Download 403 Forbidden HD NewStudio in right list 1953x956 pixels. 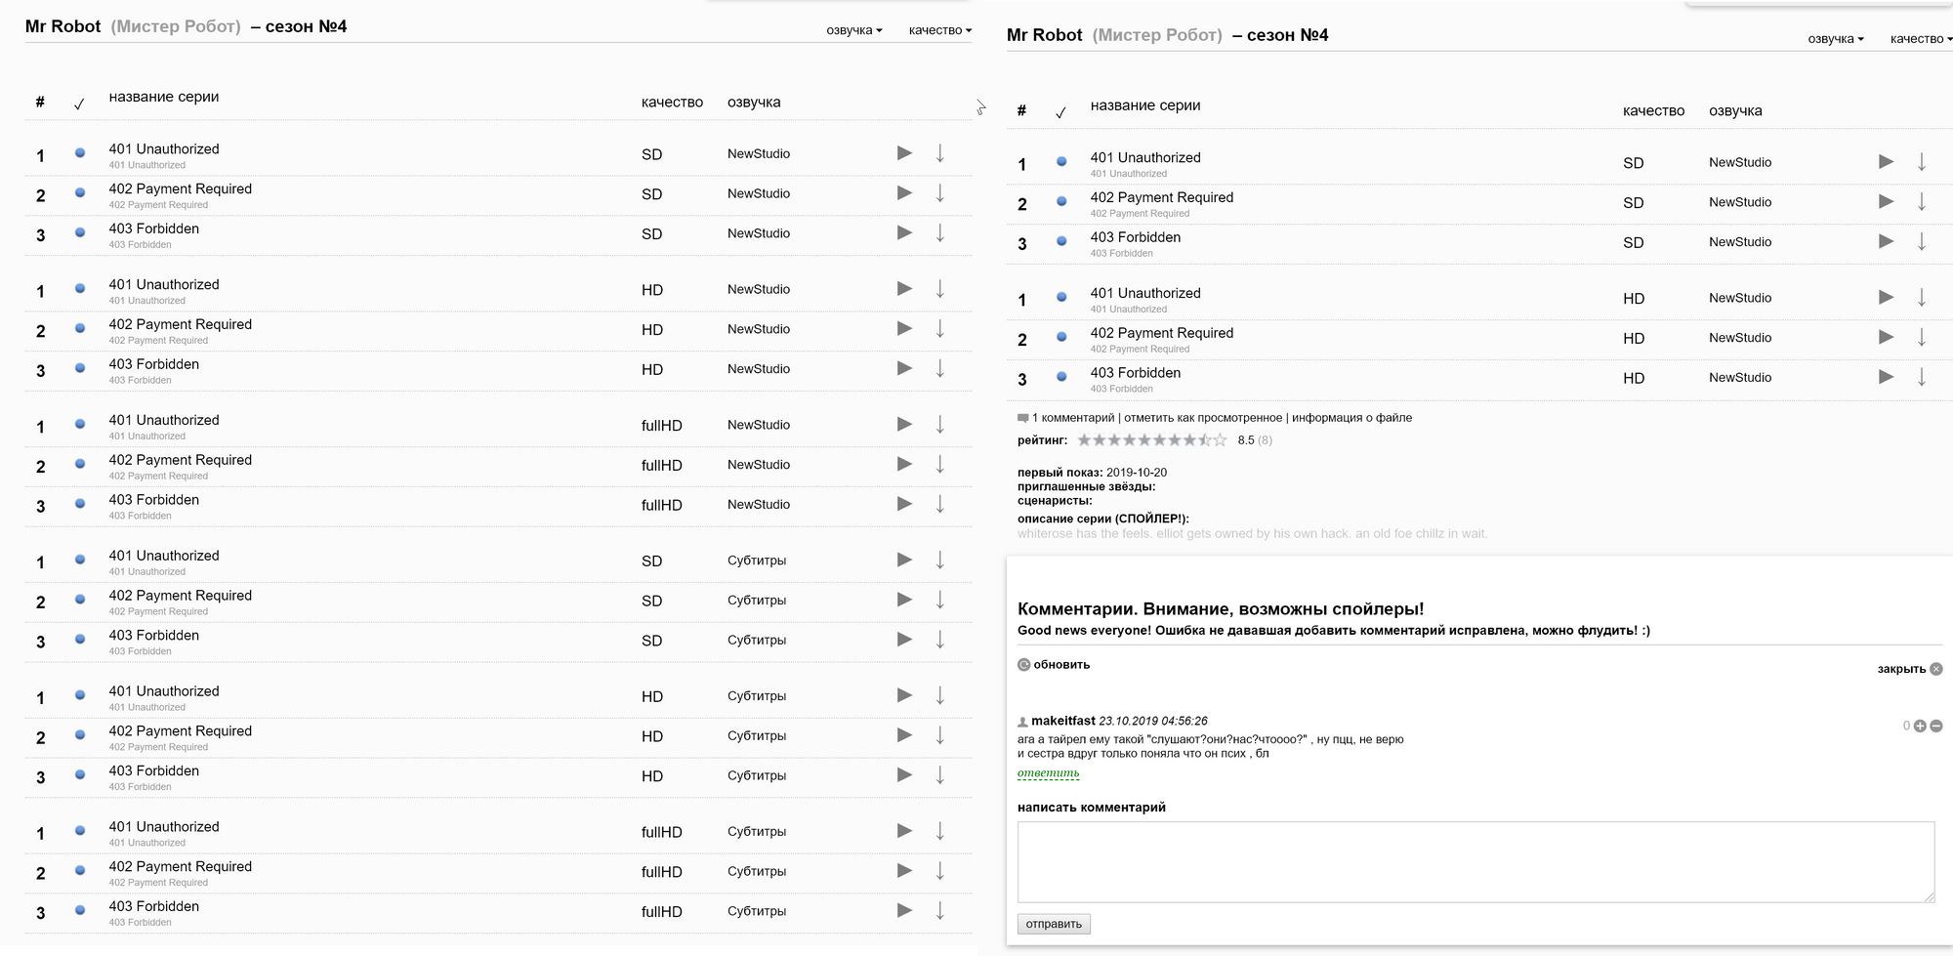pyautogui.click(x=1922, y=378)
